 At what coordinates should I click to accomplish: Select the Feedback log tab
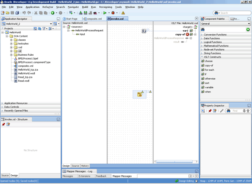(x=101, y=176)
